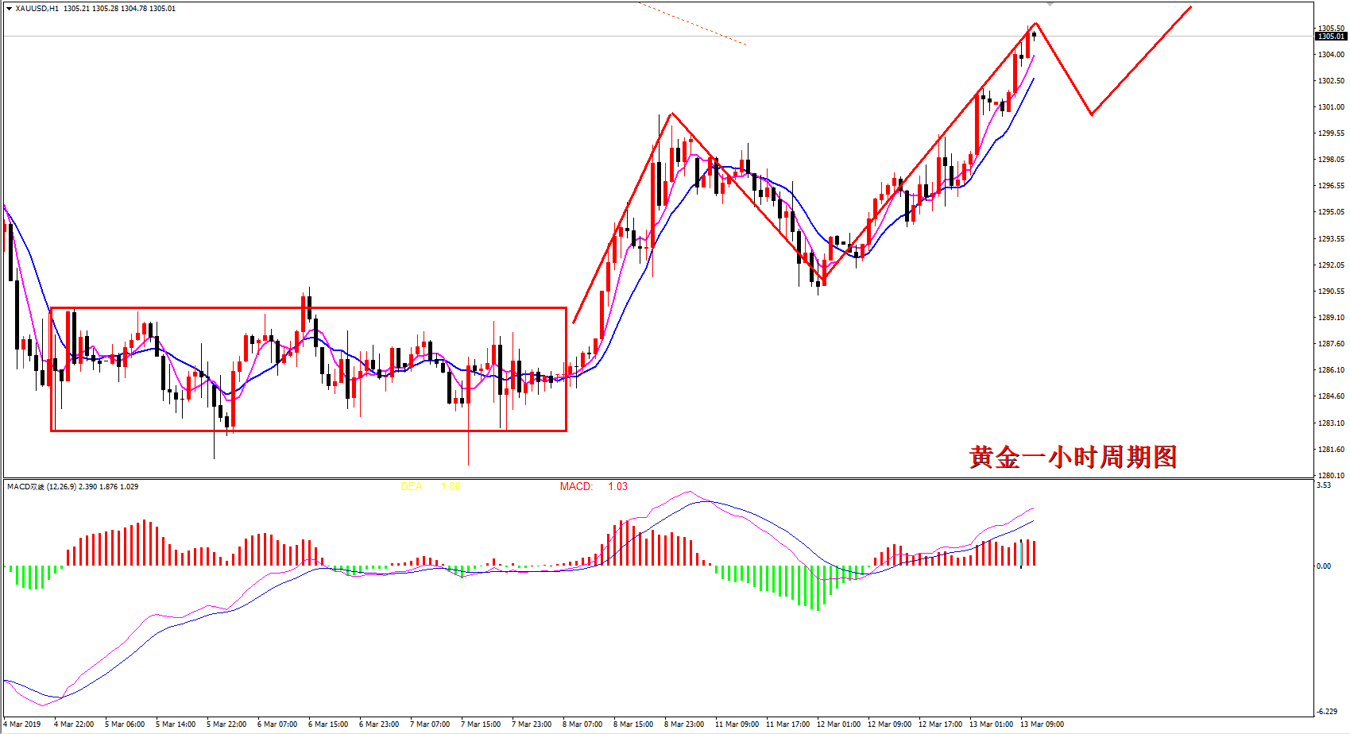Click the XAUUSD,H1 symbol label
Screen dimensions: 1350x734
click(37, 9)
